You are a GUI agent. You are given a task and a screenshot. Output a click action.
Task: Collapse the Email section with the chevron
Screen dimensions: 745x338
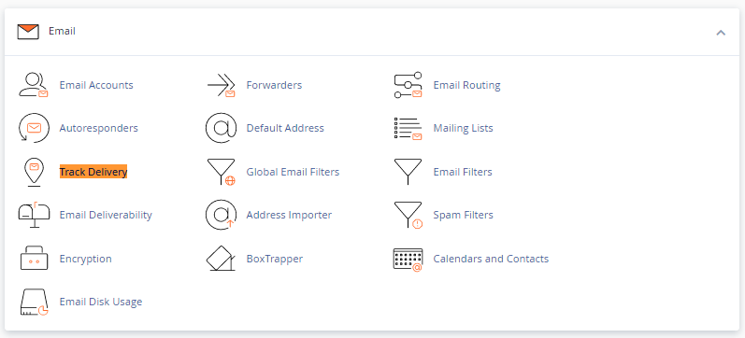tap(721, 33)
